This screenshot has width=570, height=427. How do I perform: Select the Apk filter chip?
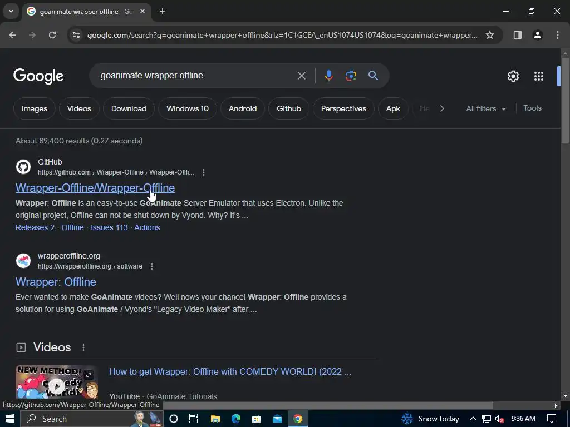[x=393, y=108]
